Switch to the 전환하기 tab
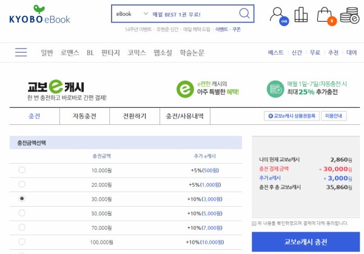Image resolution: width=364 pixels, height=254 pixels. coord(135,116)
